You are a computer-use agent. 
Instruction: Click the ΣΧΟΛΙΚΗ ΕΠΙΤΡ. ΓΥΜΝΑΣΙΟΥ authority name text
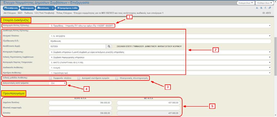tap(149, 46)
